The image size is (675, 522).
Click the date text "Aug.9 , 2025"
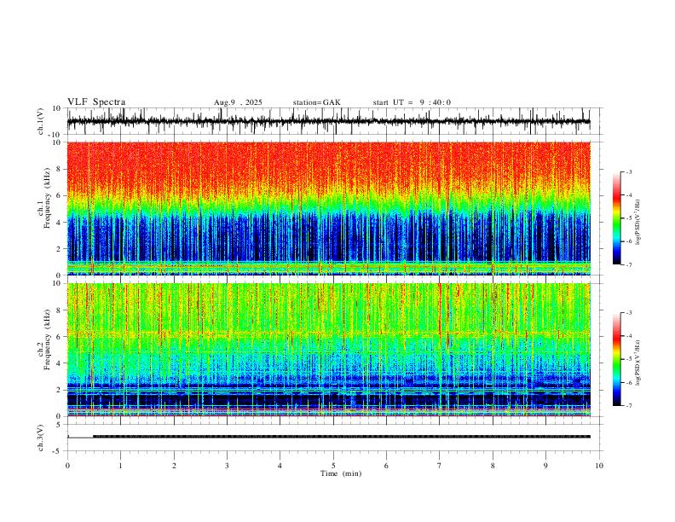click(238, 102)
